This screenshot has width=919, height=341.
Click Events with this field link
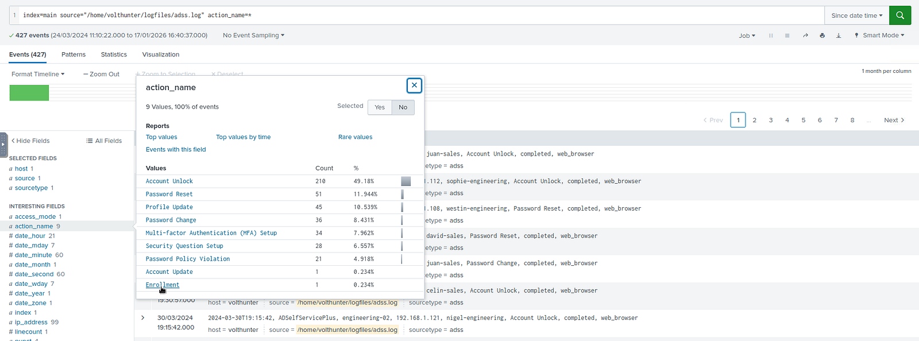click(176, 150)
